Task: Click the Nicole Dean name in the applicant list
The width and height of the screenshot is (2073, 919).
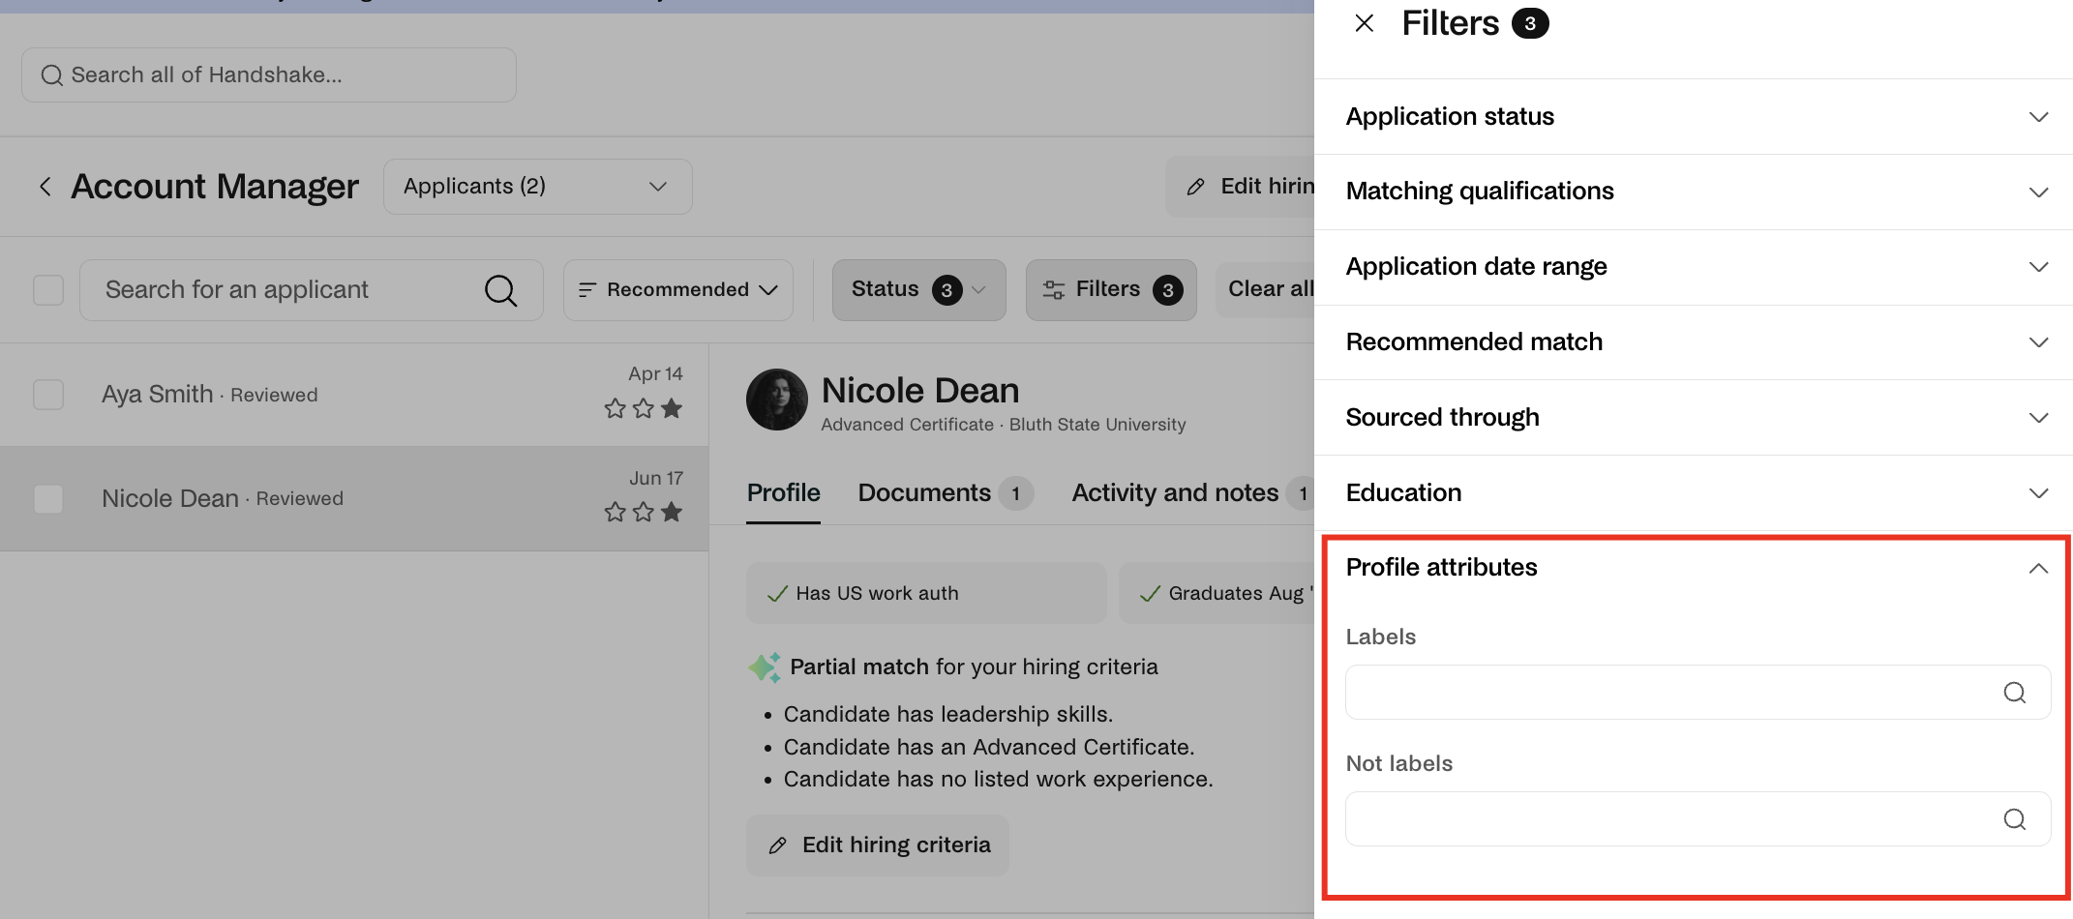Action: tap(170, 499)
